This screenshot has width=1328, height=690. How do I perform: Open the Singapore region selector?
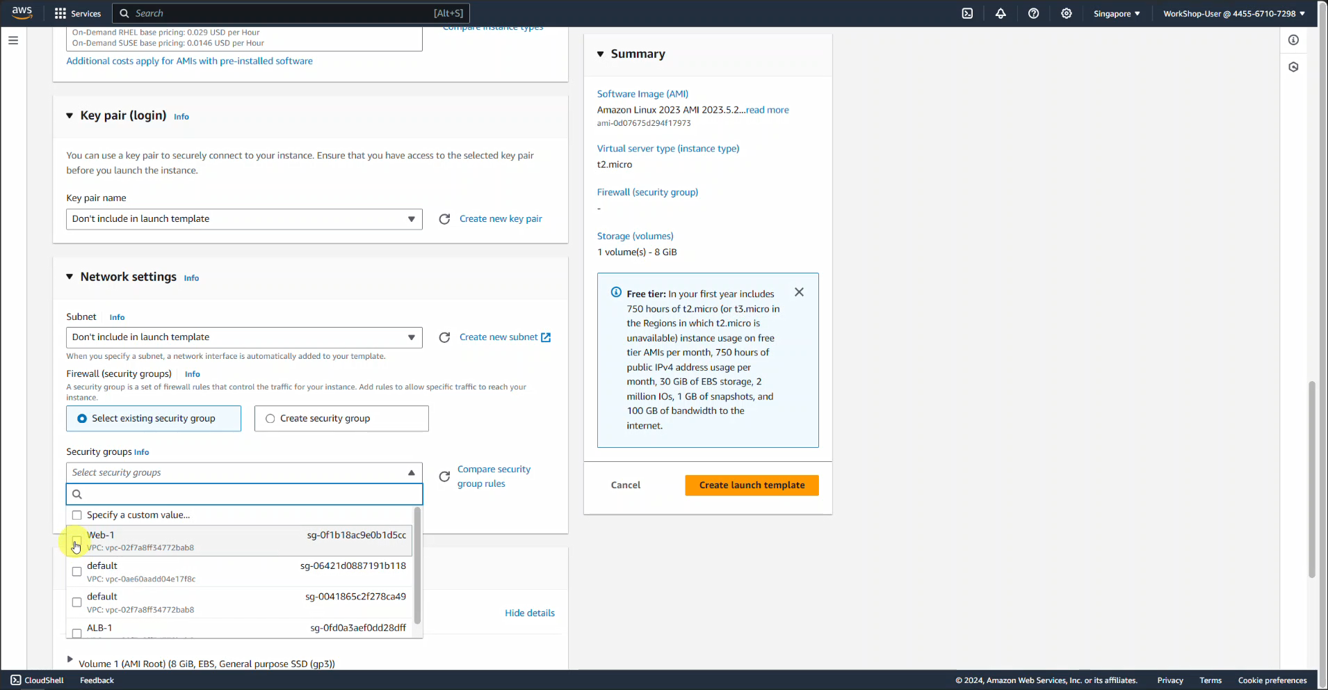click(x=1117, y=13)
